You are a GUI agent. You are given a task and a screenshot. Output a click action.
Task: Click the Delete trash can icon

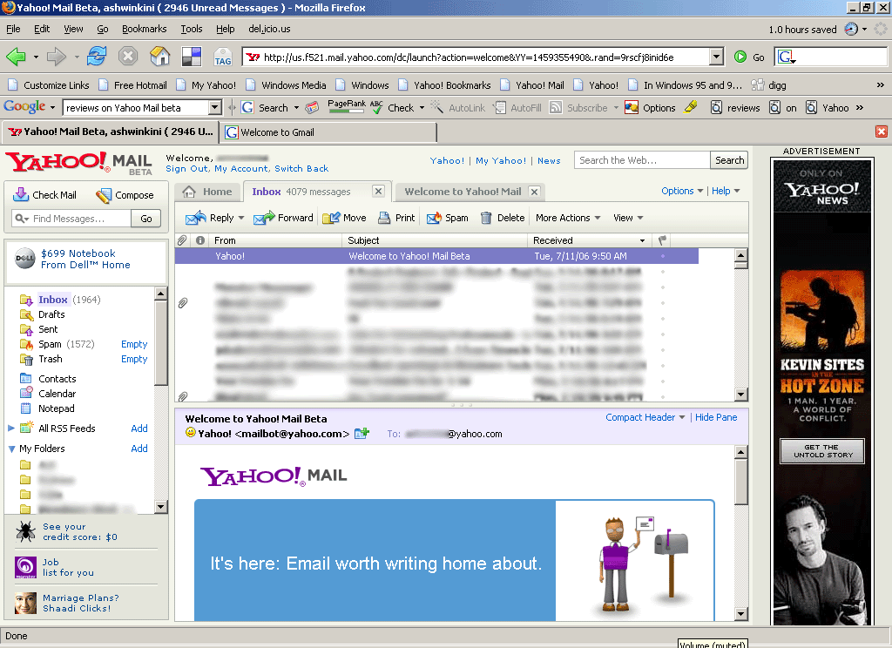click(x=486, y=218)
